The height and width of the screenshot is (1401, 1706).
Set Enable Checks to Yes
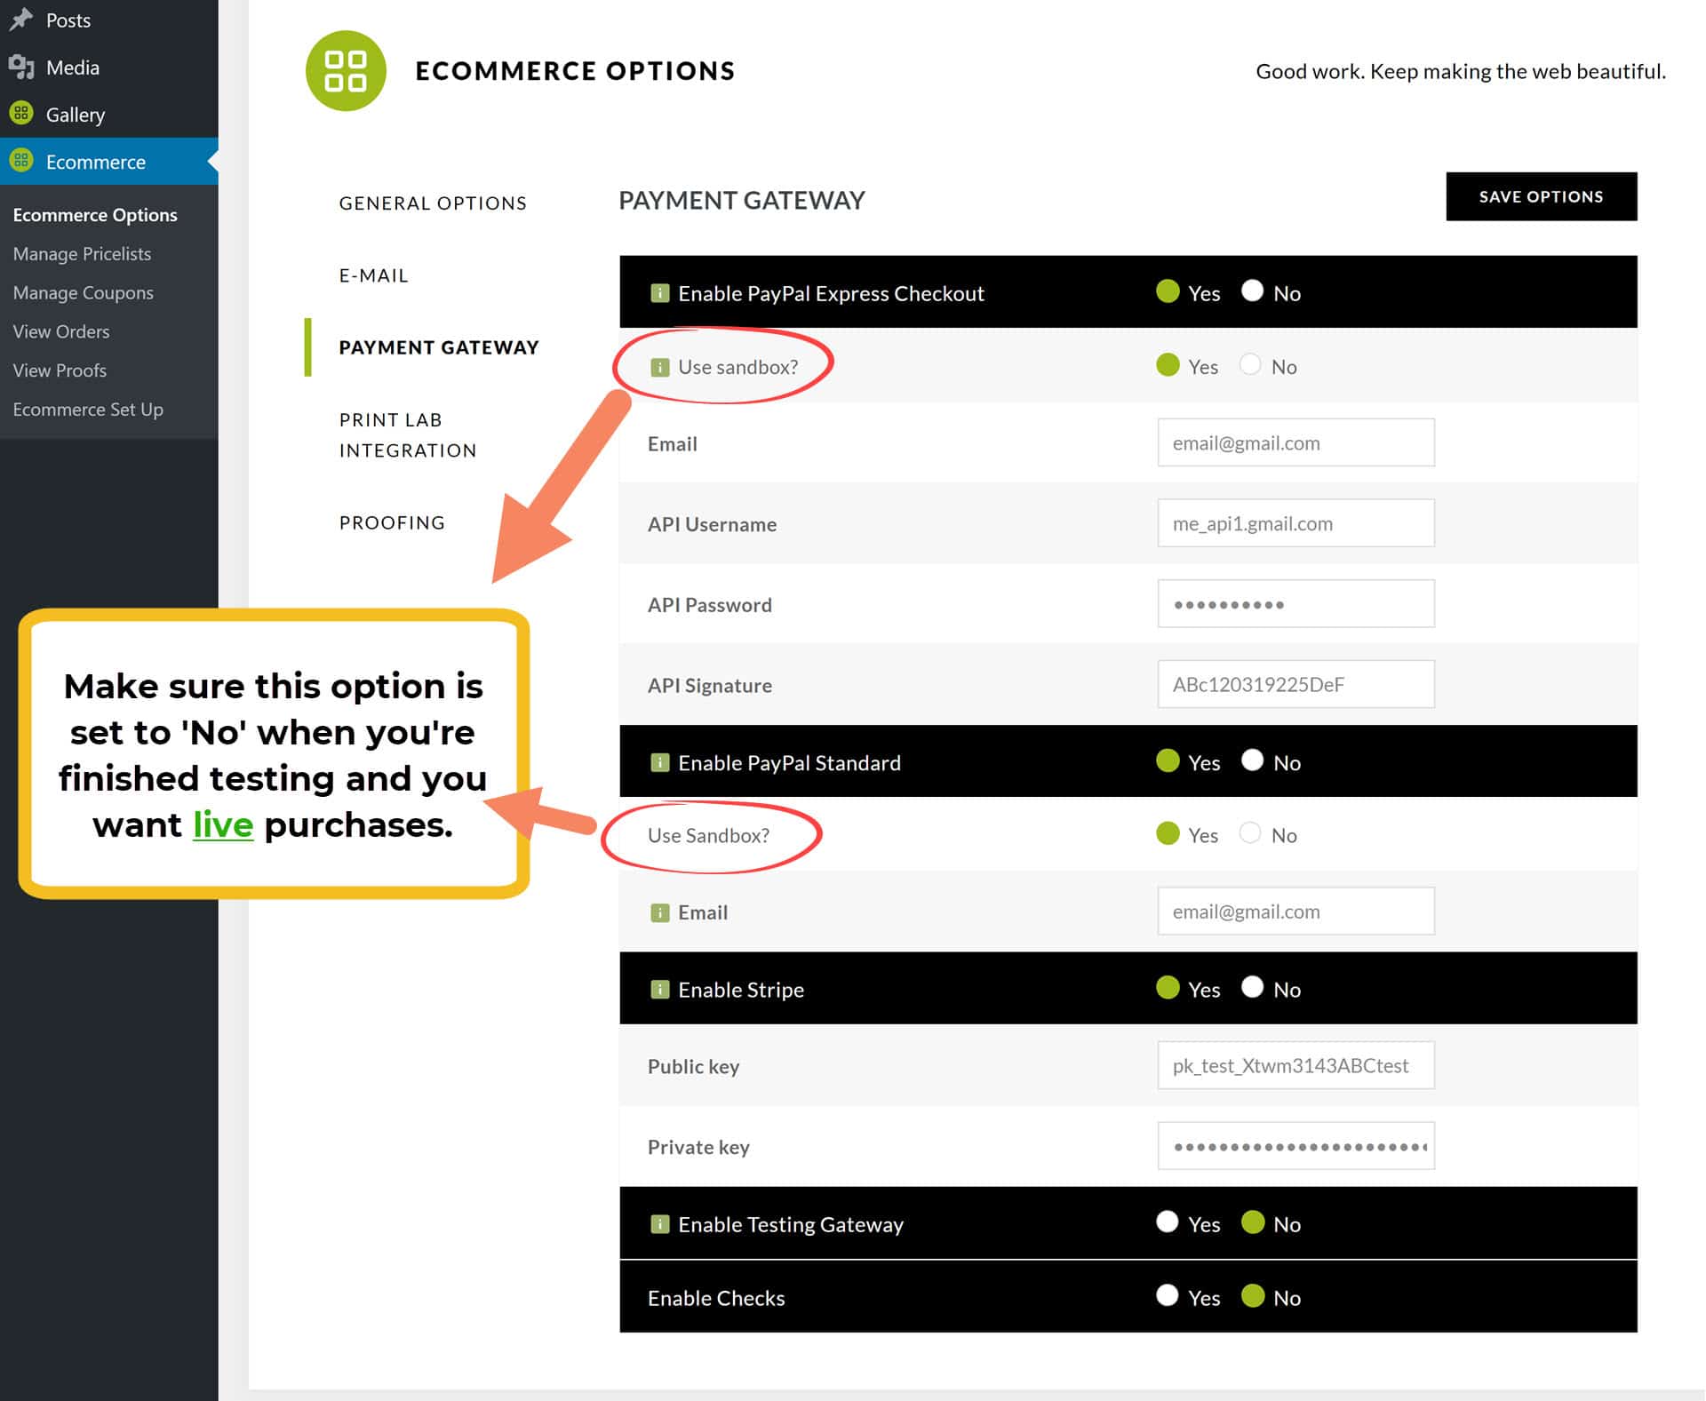click(x=1167, y=1296)
